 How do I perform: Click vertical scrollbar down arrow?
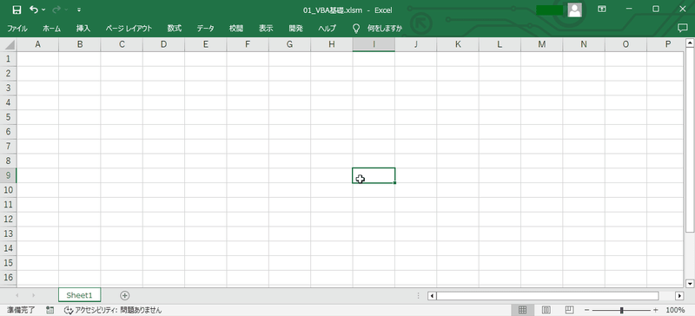pyautogui.click(x=689, y=283)
